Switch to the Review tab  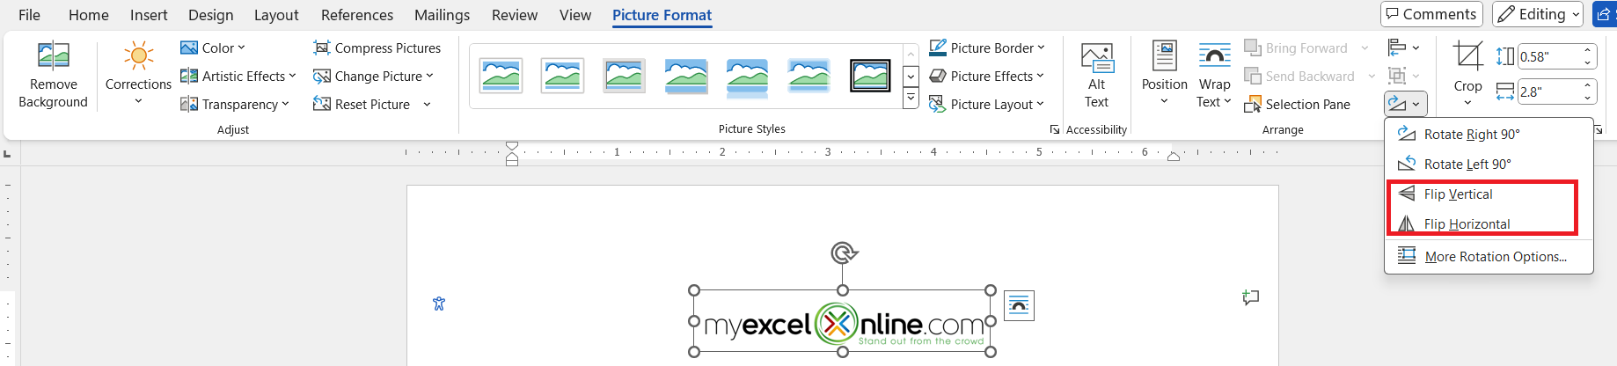[515, 15]
